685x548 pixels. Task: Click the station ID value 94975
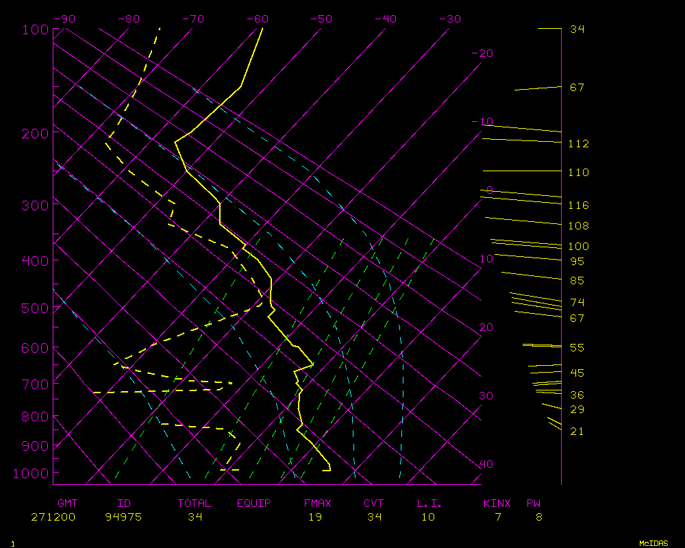[123, 517]
